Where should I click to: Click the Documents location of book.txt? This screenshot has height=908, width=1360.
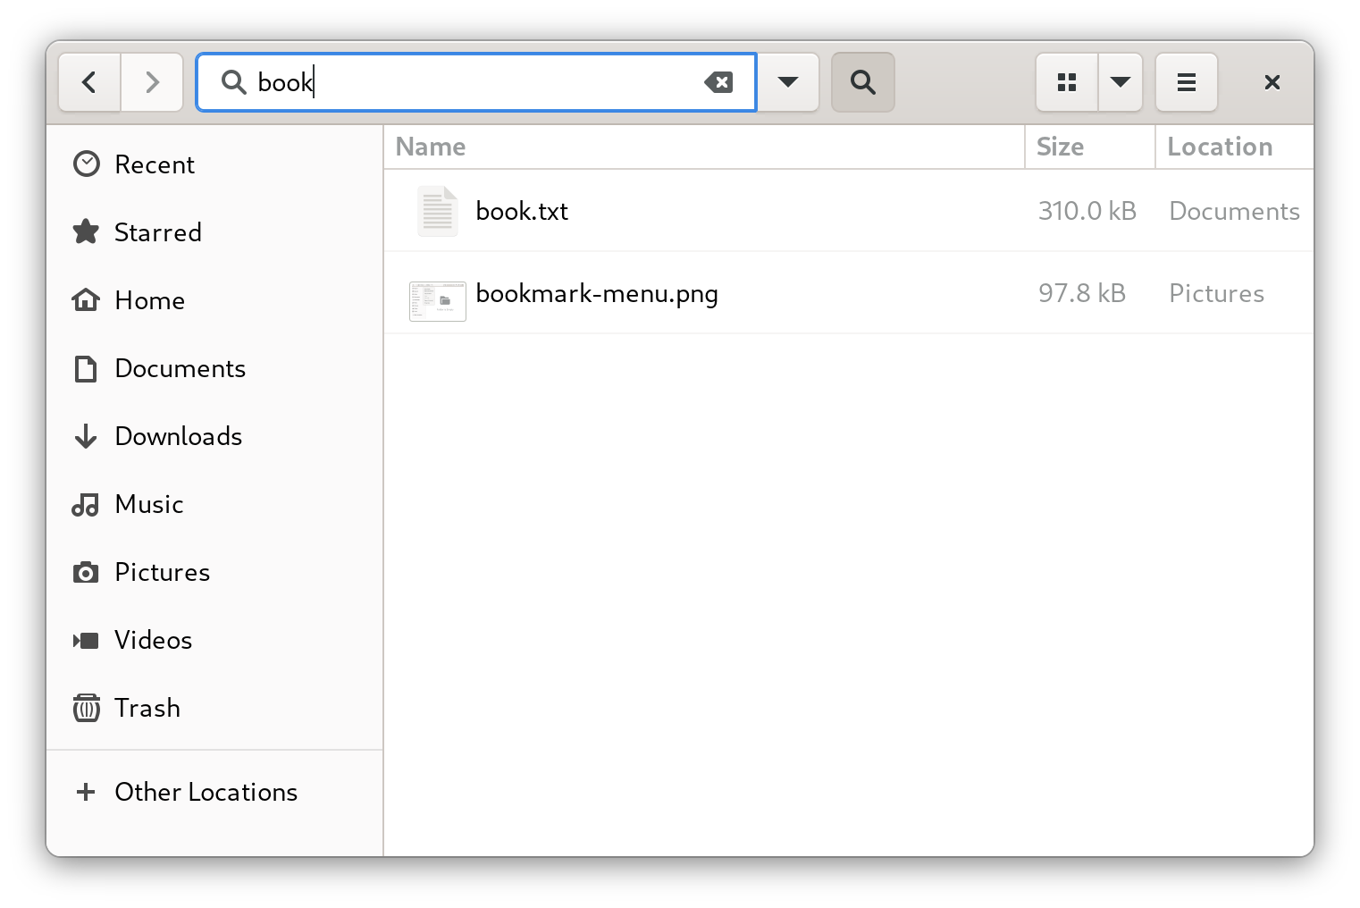coord(1234,211)
